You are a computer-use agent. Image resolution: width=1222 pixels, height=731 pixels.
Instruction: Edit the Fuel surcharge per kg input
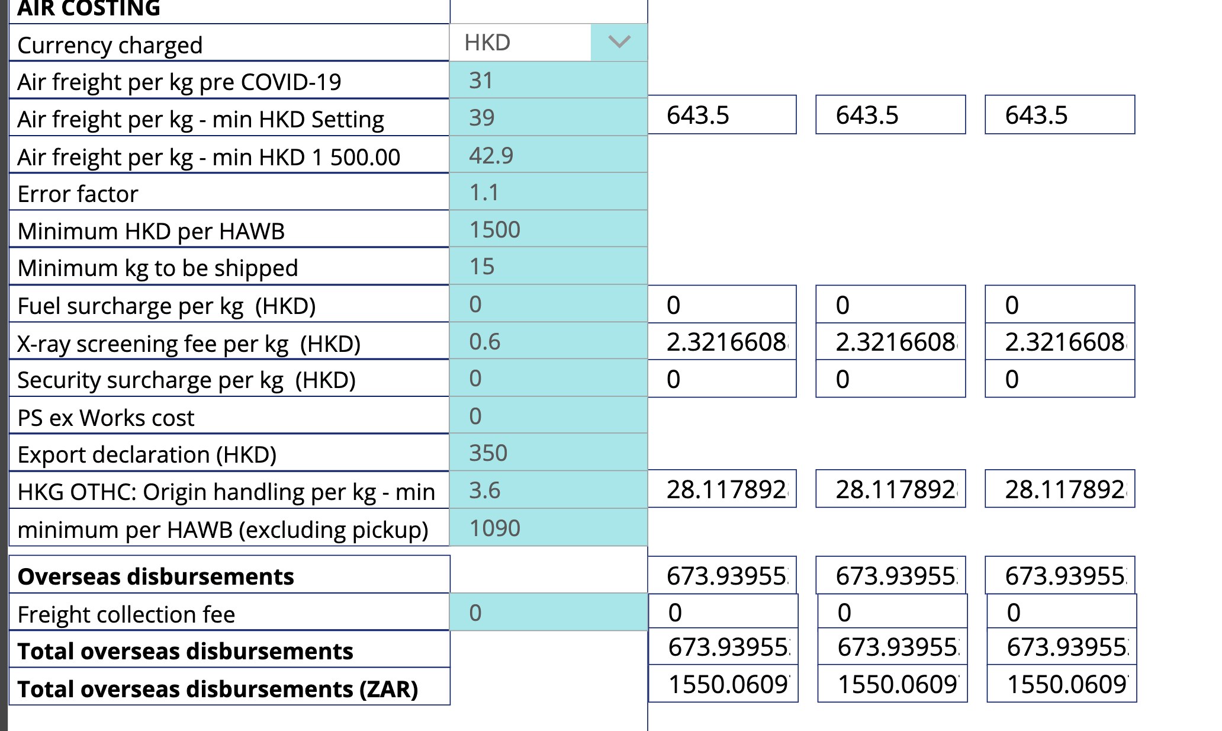click(x=548, y=304)
